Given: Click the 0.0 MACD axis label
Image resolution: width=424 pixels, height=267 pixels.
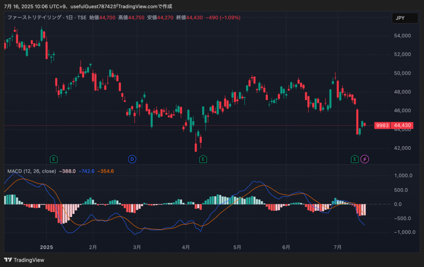Looking at the screenshot, I should coord(398,204).
